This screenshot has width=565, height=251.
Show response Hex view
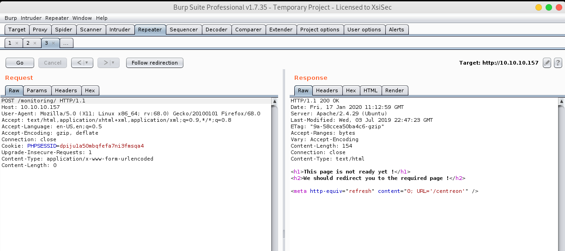tap(351, 90)
